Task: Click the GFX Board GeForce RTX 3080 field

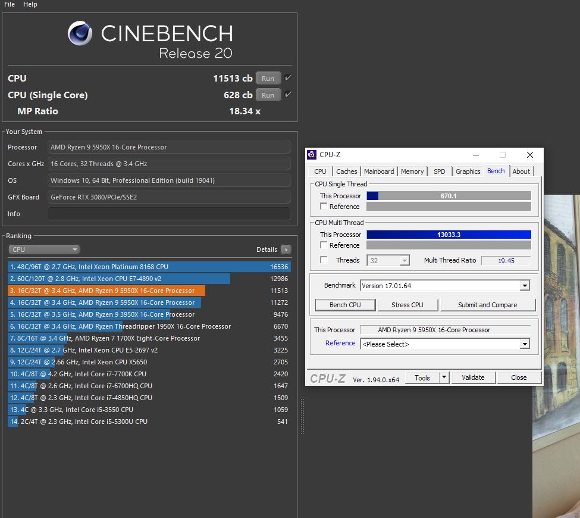Action: tap(169, 197)
